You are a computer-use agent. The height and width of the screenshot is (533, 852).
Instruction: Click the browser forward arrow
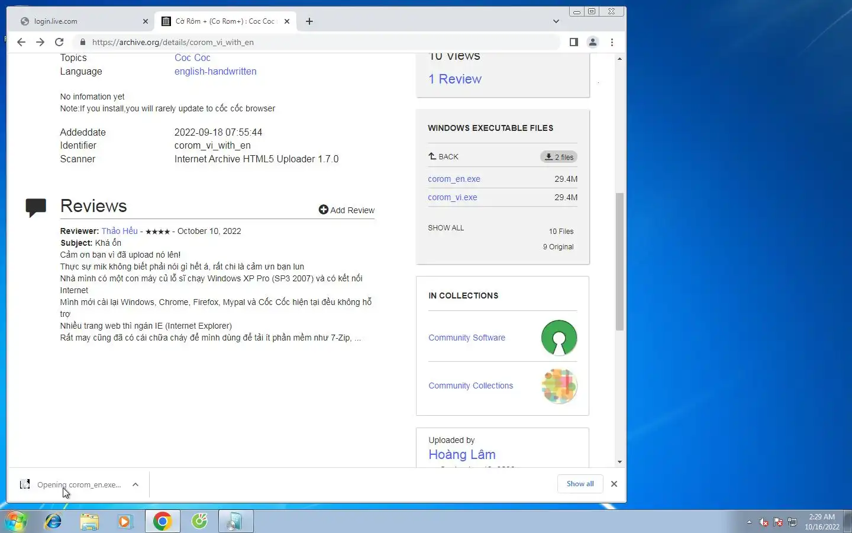click(40, 42)
